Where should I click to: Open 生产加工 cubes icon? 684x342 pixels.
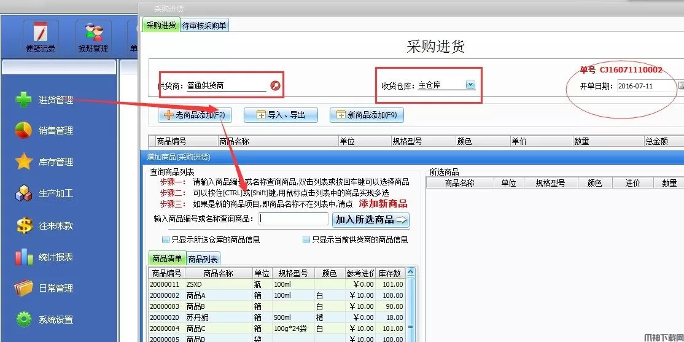pyautogui.click(x=23, y=193)
